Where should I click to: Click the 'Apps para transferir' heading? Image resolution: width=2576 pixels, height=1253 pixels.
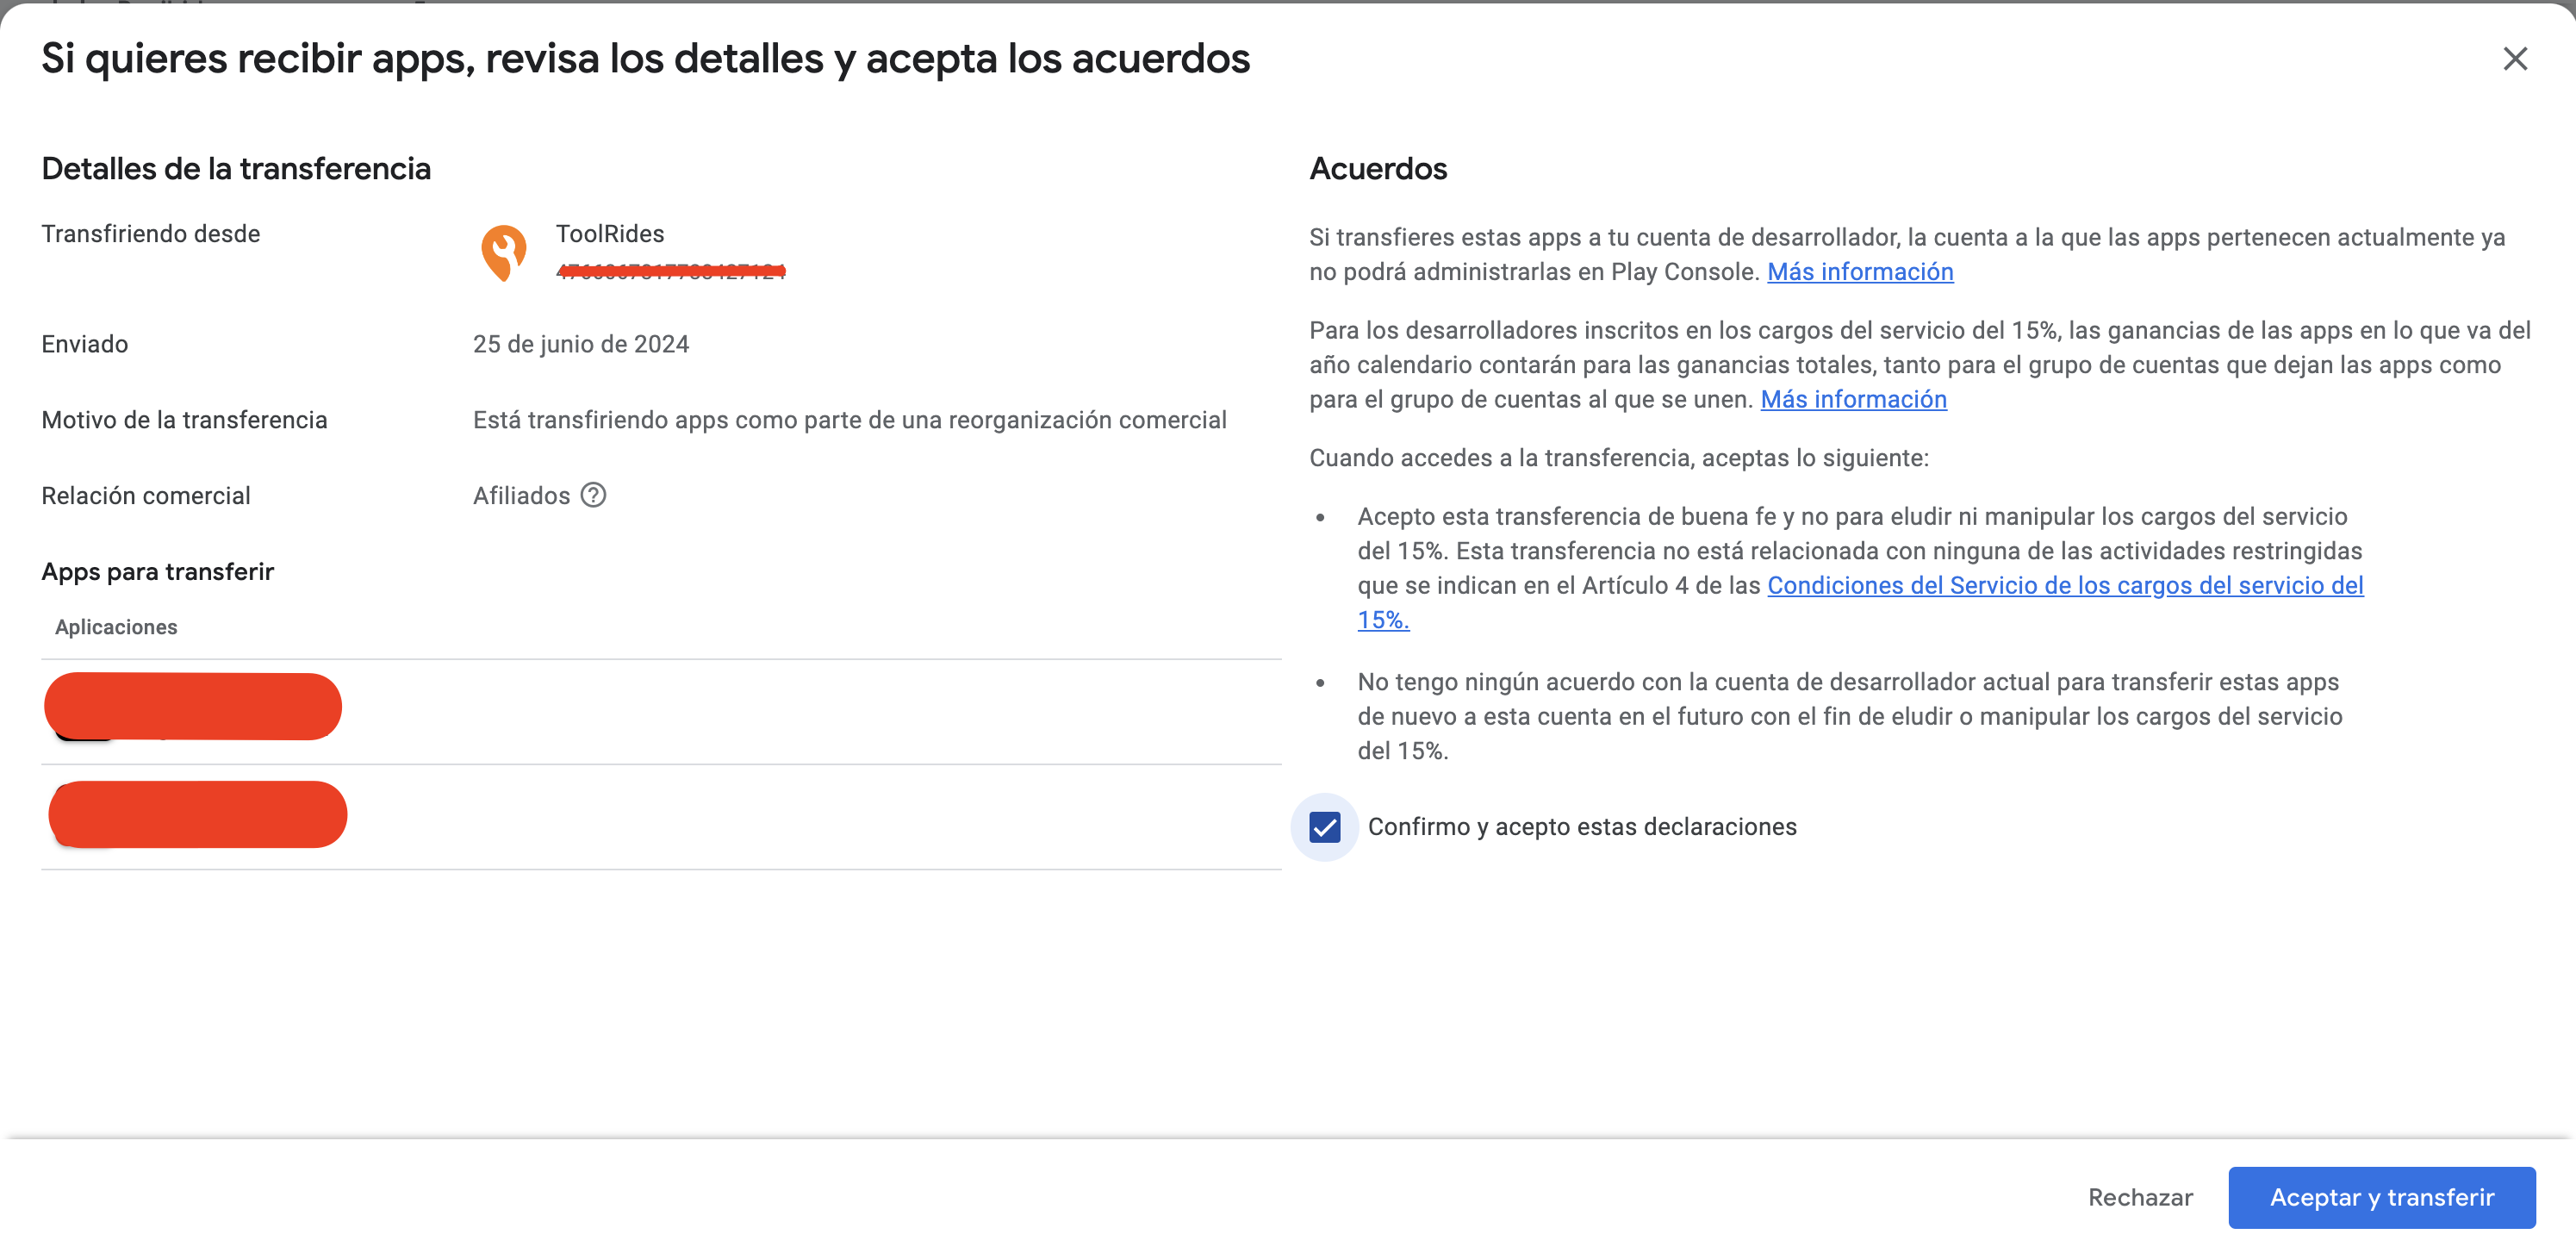click(157, 571)
